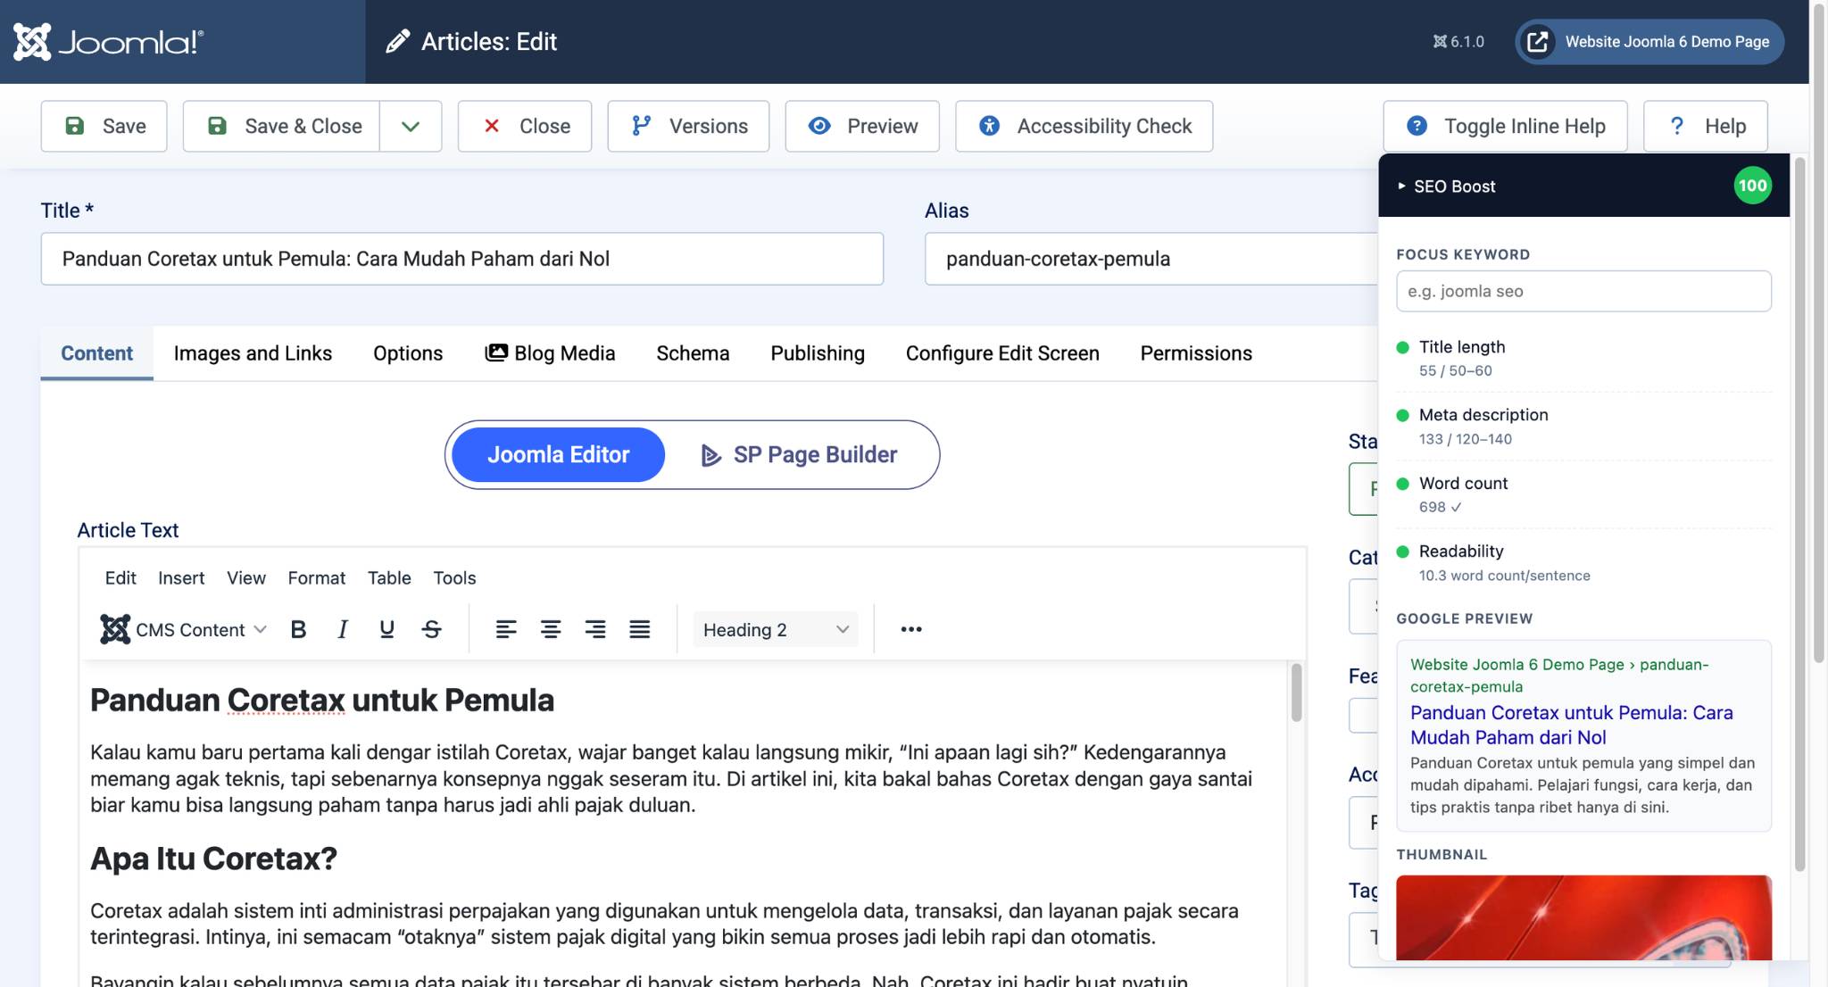1828x987 pixels.
Task: Toggle underline formatting
Action: coord(386,630)
